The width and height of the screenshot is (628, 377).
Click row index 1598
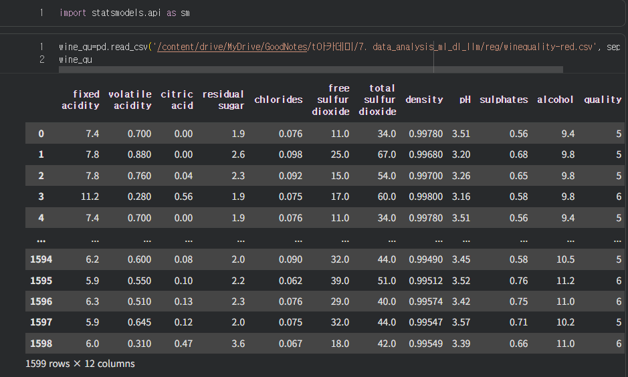click(x=41, y=344)
